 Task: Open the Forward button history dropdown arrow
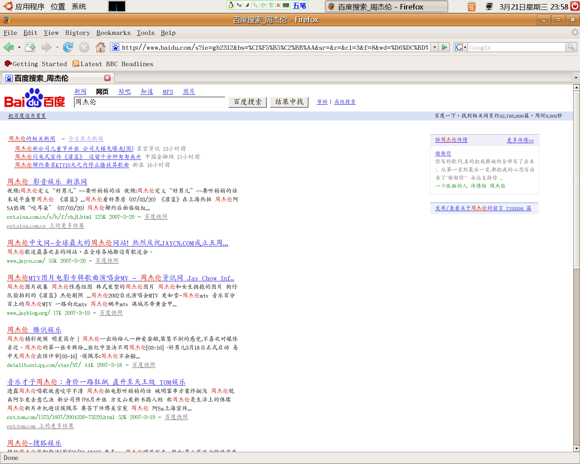point(57,47)
